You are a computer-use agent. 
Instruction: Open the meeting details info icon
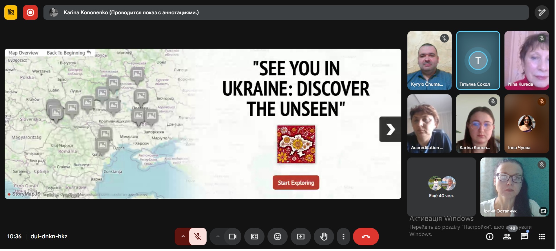[489, 237]
